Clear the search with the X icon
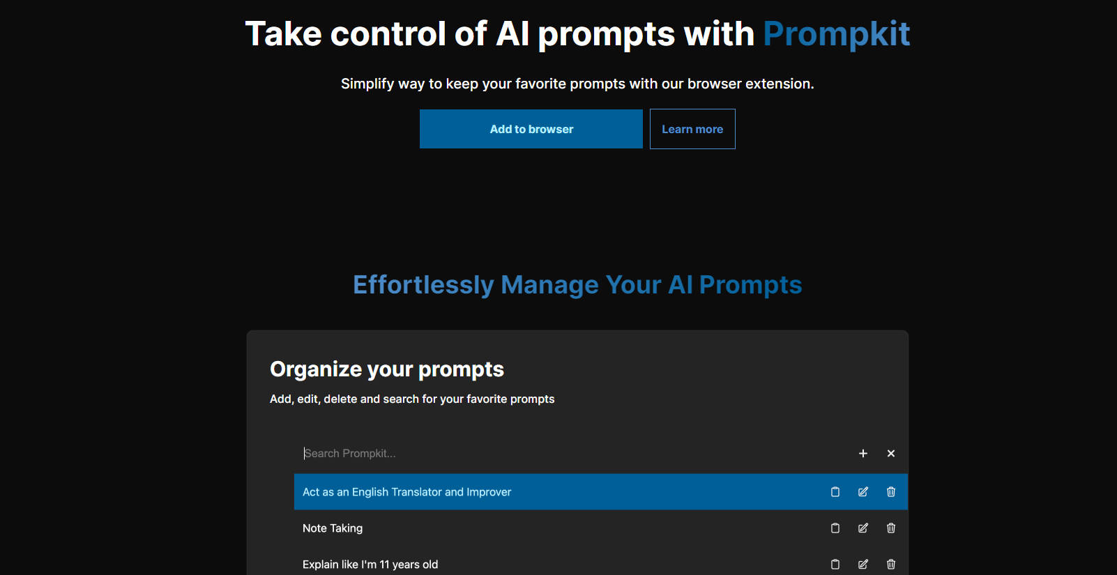Screen dimensions: 1117x575 pos(890,453)
